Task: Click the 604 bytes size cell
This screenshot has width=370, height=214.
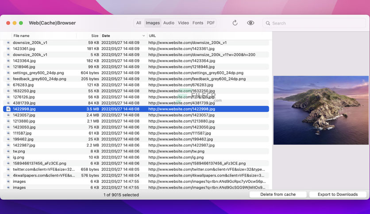Action: 90,73
